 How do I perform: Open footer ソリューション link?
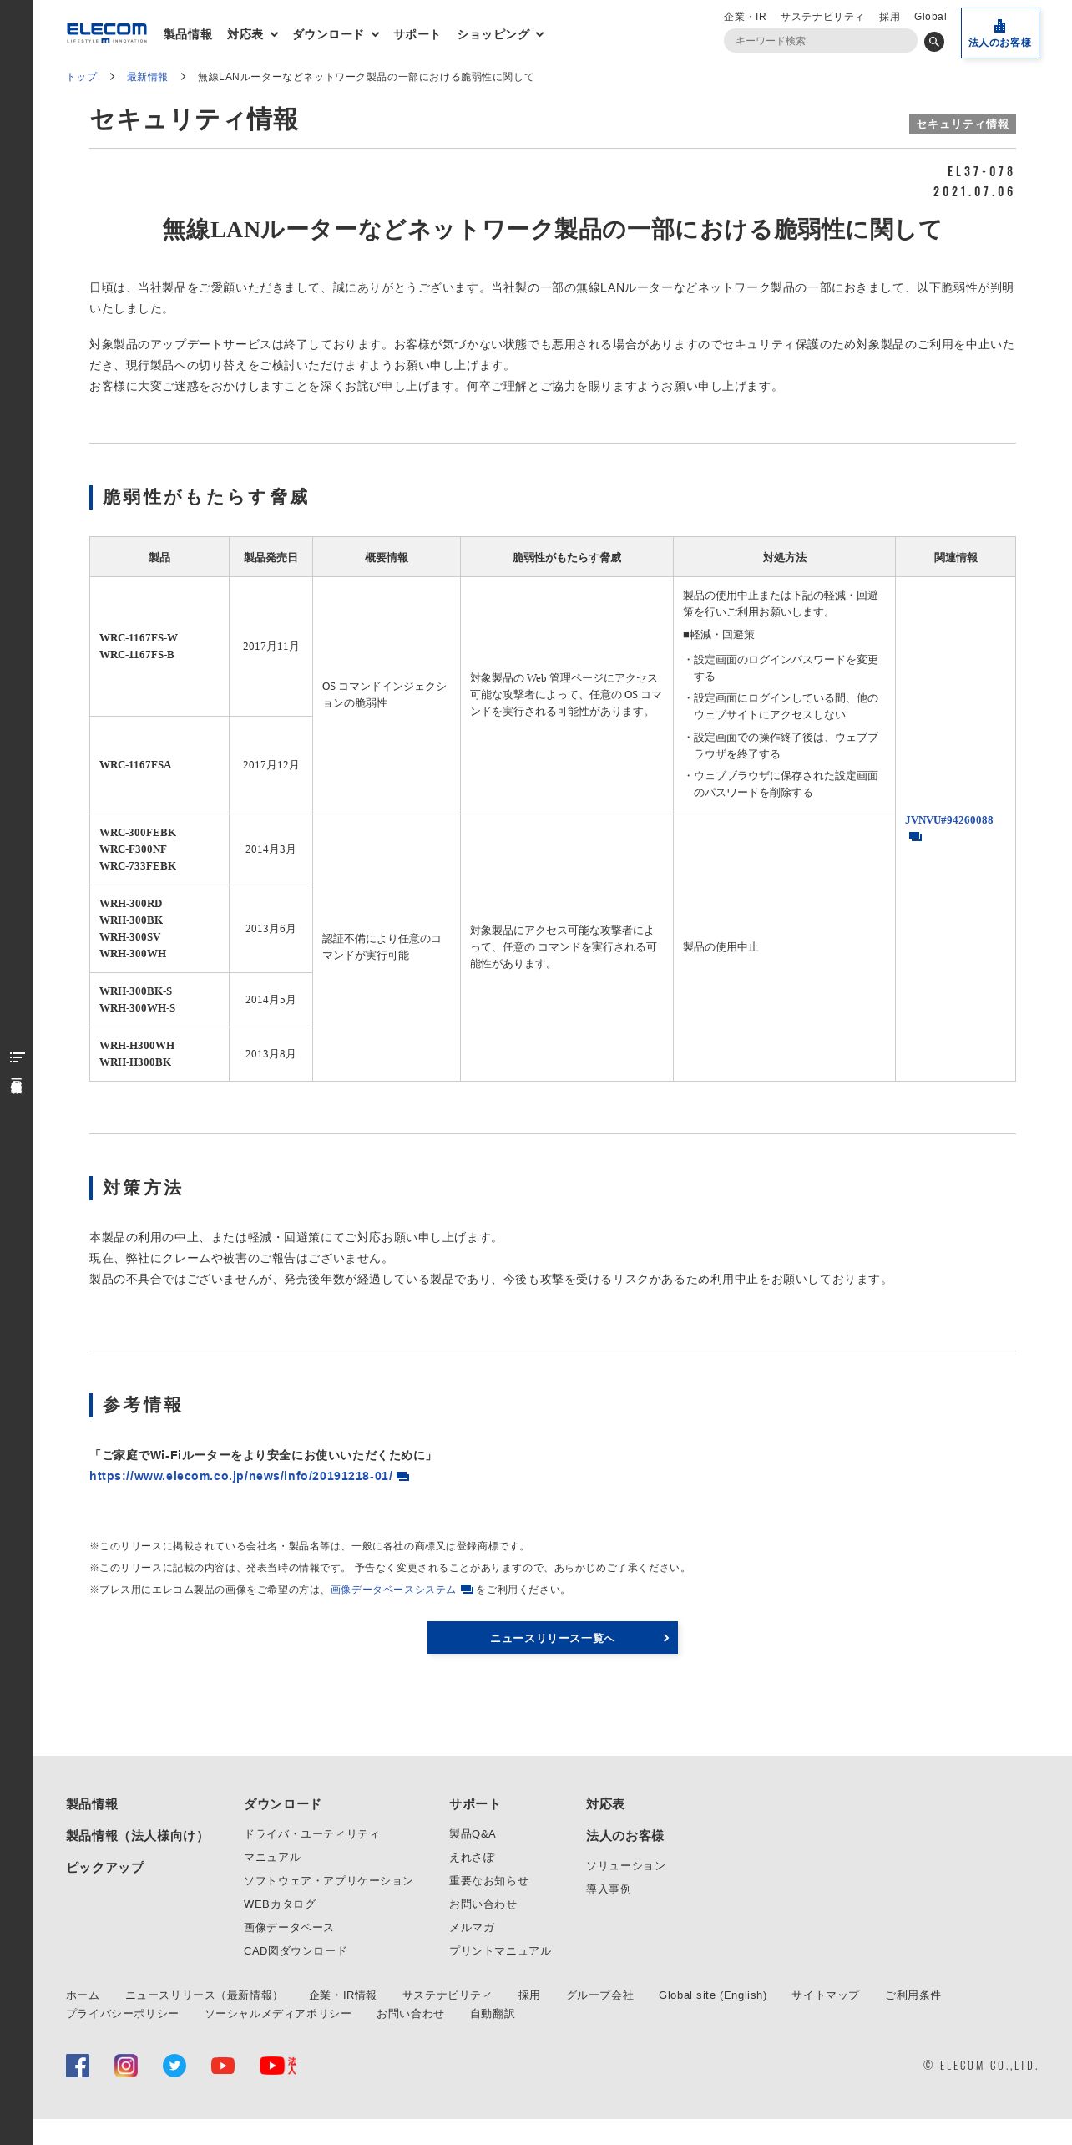coord(625,1865)
